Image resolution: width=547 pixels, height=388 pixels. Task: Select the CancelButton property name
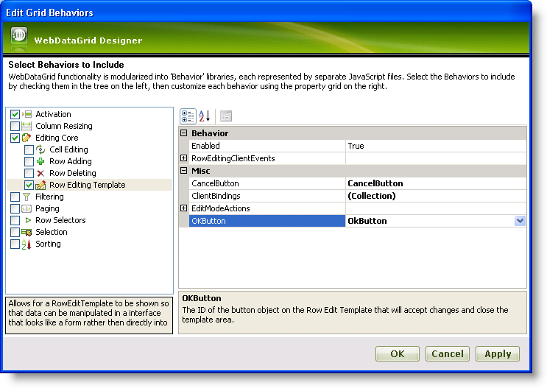click(215, 183)
